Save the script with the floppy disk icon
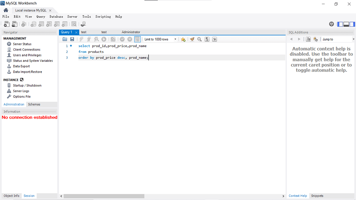 click(72, 40)
